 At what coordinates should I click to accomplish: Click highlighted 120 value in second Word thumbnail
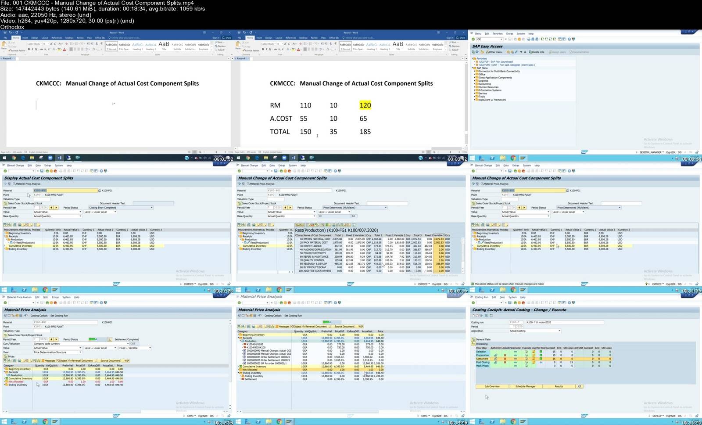365,105
